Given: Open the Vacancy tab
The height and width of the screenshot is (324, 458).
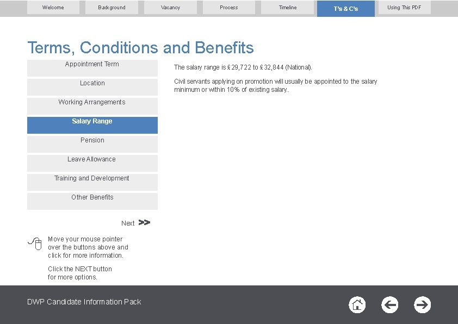Looking at the screenshot, I should (x=170, y=7).
